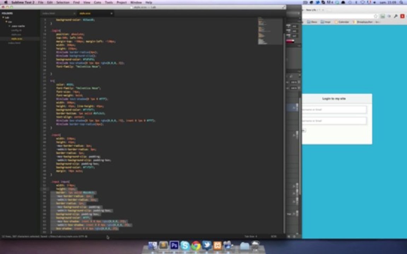The width and height of the screenshot is (407, 254).
Task: Close the index.html tab
Action: coord(75,13)
